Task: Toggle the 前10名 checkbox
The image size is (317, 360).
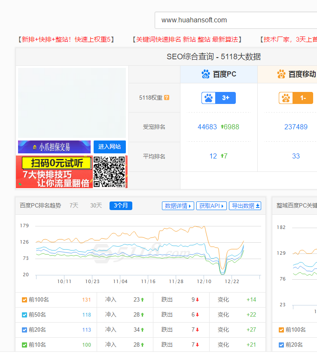Action: tap(24, 345)
